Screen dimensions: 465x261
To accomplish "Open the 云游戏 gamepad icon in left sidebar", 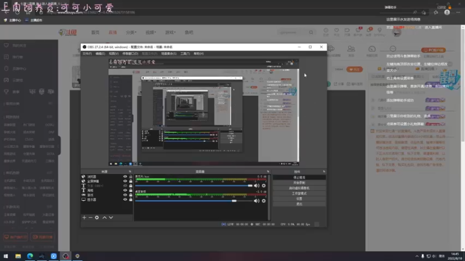I will pyautogui.click(x=6, y=80).
